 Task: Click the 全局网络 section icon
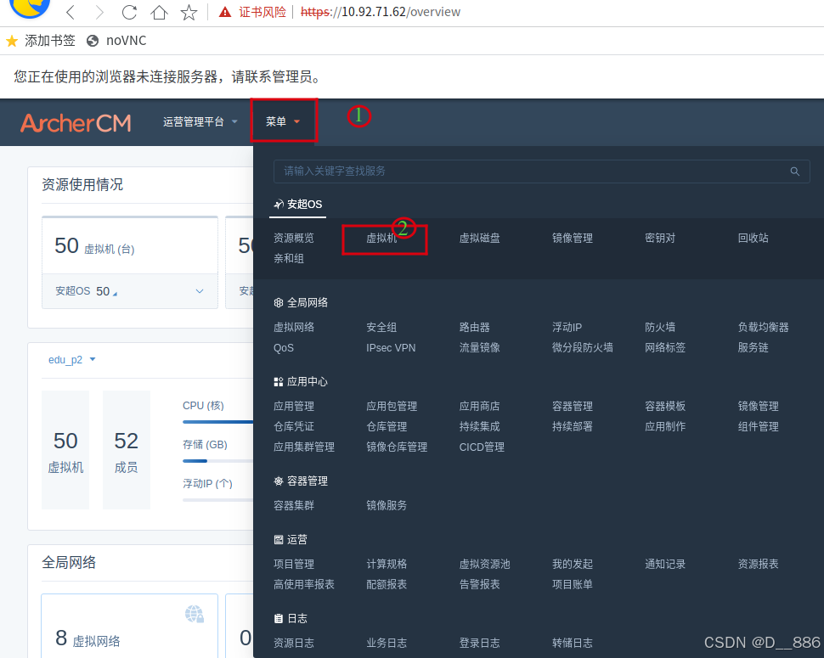coord(279,302)
